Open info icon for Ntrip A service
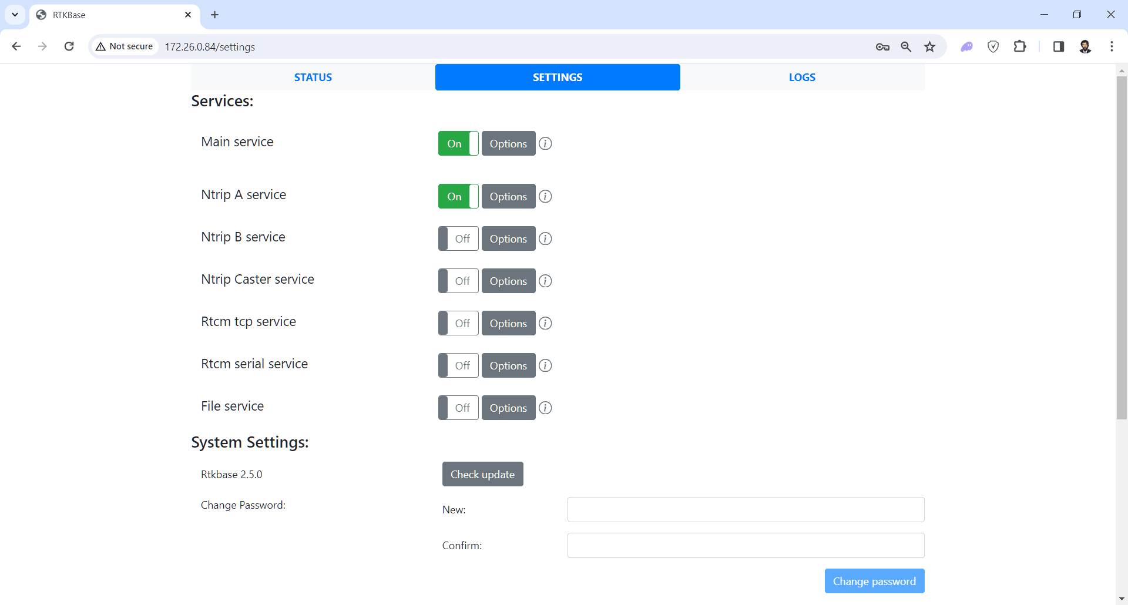Viewport: 1128px width, 605px height. click(545, 196)
